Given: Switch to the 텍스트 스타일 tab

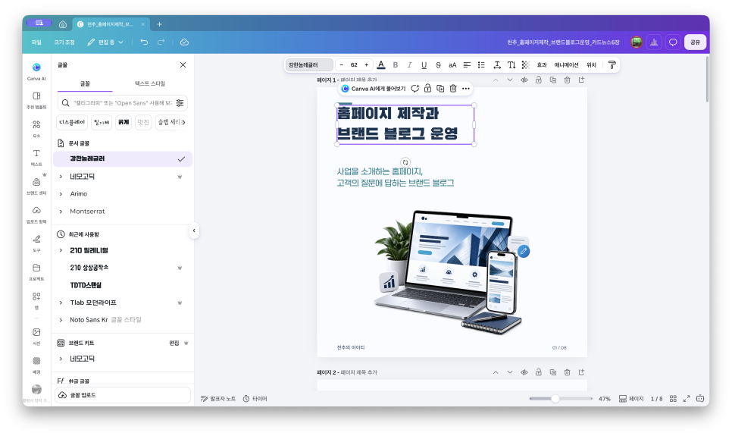Looking at the screenshot, I should click(150, 83).
